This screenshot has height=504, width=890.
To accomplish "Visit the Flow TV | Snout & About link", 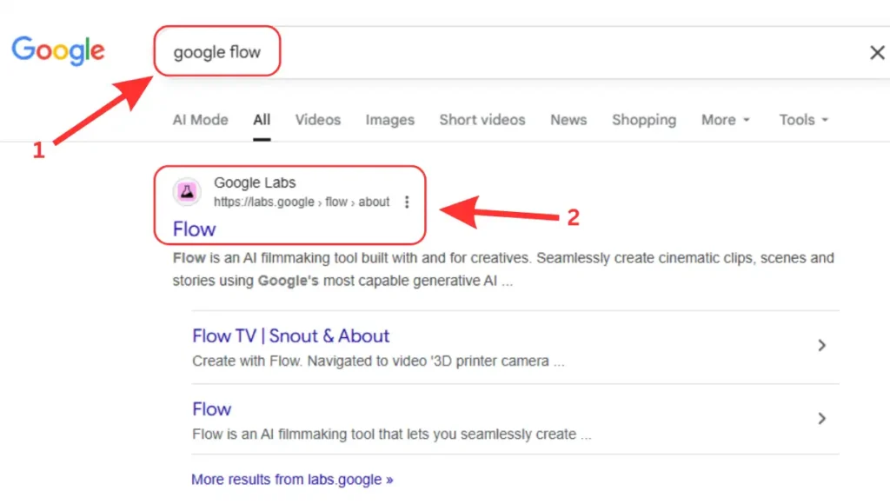I will pos(290,335).
